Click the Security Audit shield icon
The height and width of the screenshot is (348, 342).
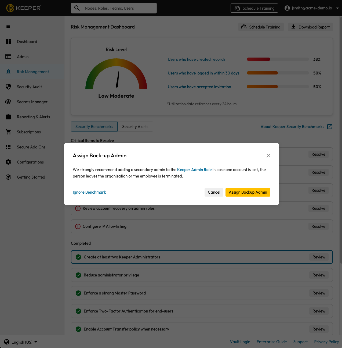point(8,87)
